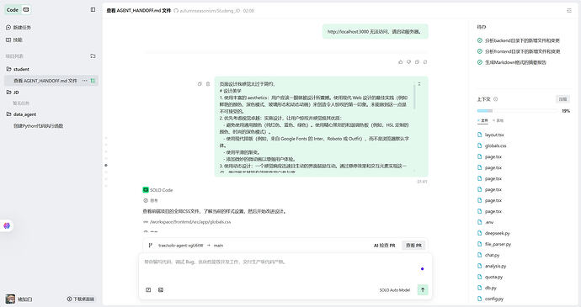
Task: Jump to the highlighted message navigation dot
Action: pos(106,165)
